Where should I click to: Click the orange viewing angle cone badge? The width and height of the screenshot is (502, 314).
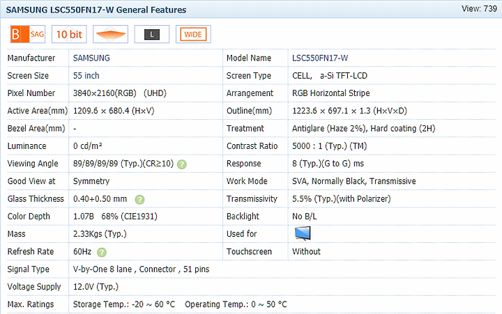tap(110, 34)
